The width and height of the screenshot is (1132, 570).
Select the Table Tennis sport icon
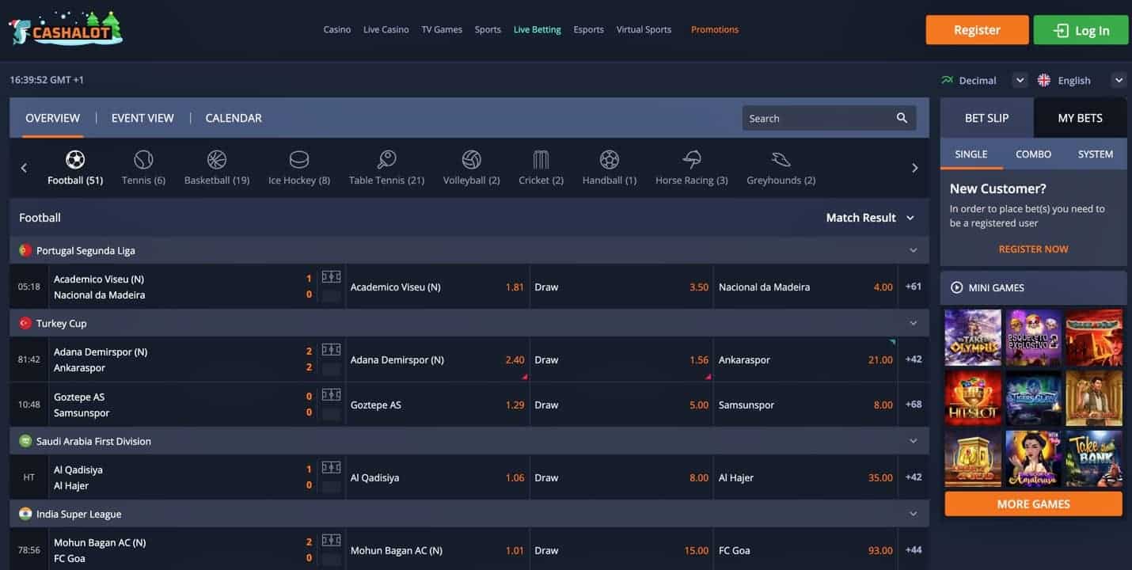386,160
